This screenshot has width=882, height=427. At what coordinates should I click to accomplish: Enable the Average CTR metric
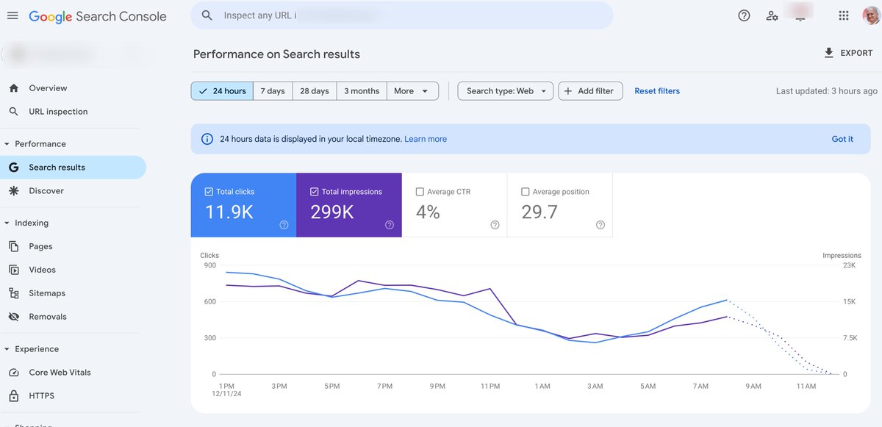[x=420, y=191]
